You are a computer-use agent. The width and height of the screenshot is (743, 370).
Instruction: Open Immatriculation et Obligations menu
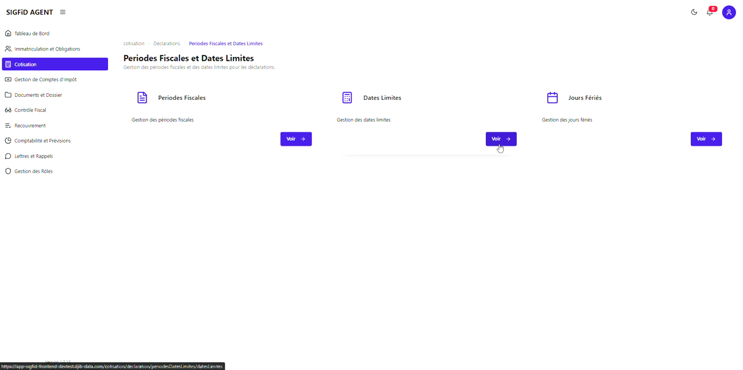point(47,49)
